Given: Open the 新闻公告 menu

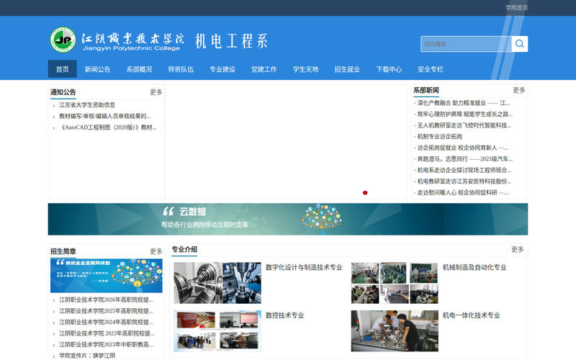Looking at the screenshot, I should (97, 69).
